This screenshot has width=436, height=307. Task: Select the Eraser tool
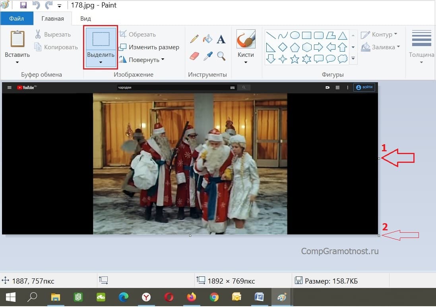coord(194,56)
